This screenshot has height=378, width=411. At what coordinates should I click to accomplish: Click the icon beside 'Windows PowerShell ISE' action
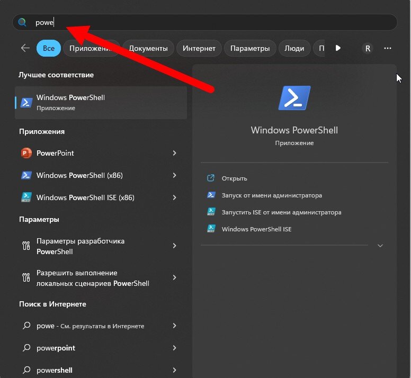click(211, 229)
